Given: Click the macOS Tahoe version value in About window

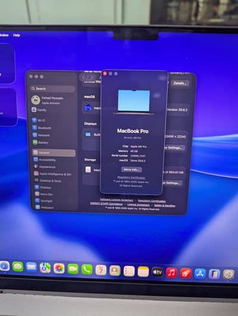Looking at the screenshot, I should (138, 160).
